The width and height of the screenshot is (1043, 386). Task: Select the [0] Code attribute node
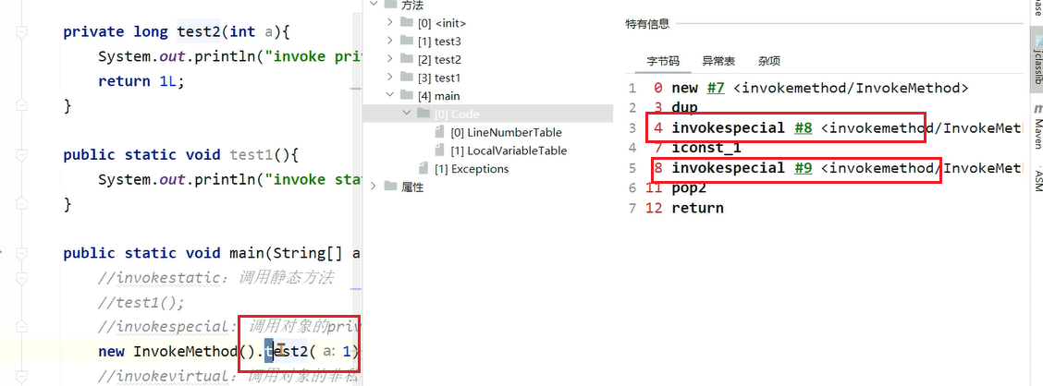tap(457, 115)
